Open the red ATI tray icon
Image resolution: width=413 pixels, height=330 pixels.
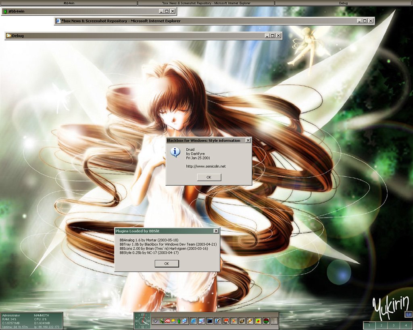(167, 321)
